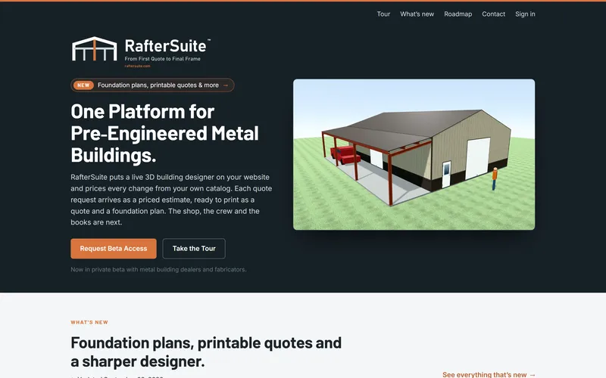Go to the Roadmap page
Screen dimensions: 606x378
click(458, 14)
